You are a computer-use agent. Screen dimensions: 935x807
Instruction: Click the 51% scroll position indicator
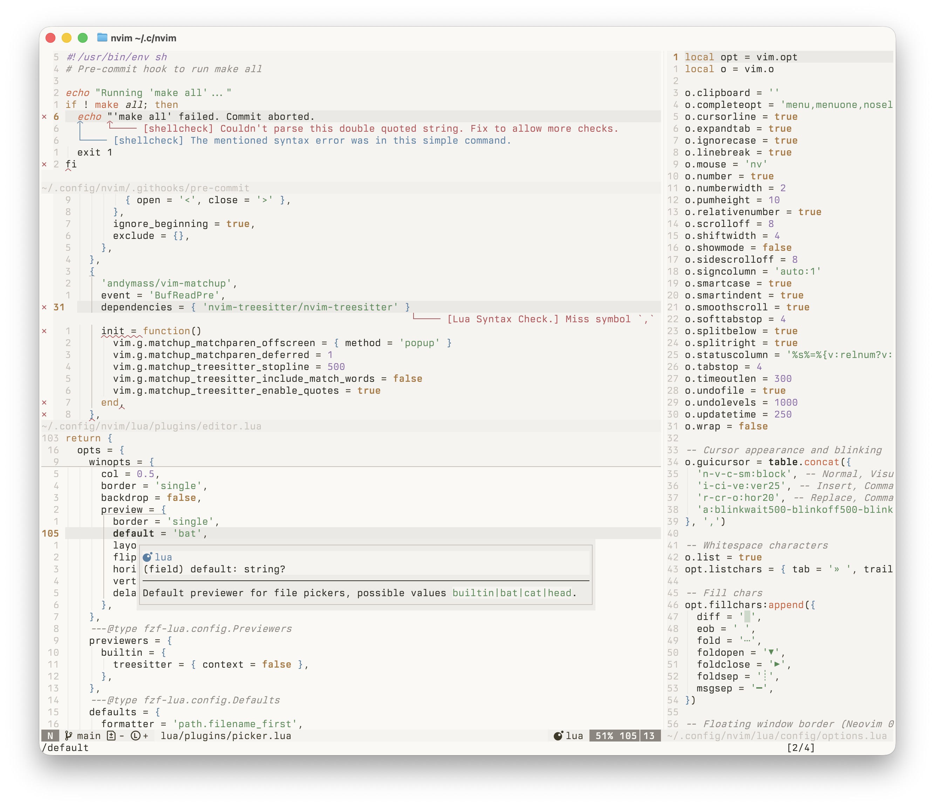604,736
